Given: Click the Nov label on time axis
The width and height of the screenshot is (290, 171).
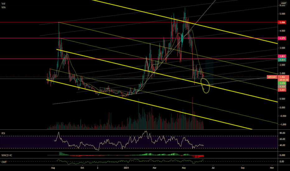Looking at the screenshot, I should 272,168.
